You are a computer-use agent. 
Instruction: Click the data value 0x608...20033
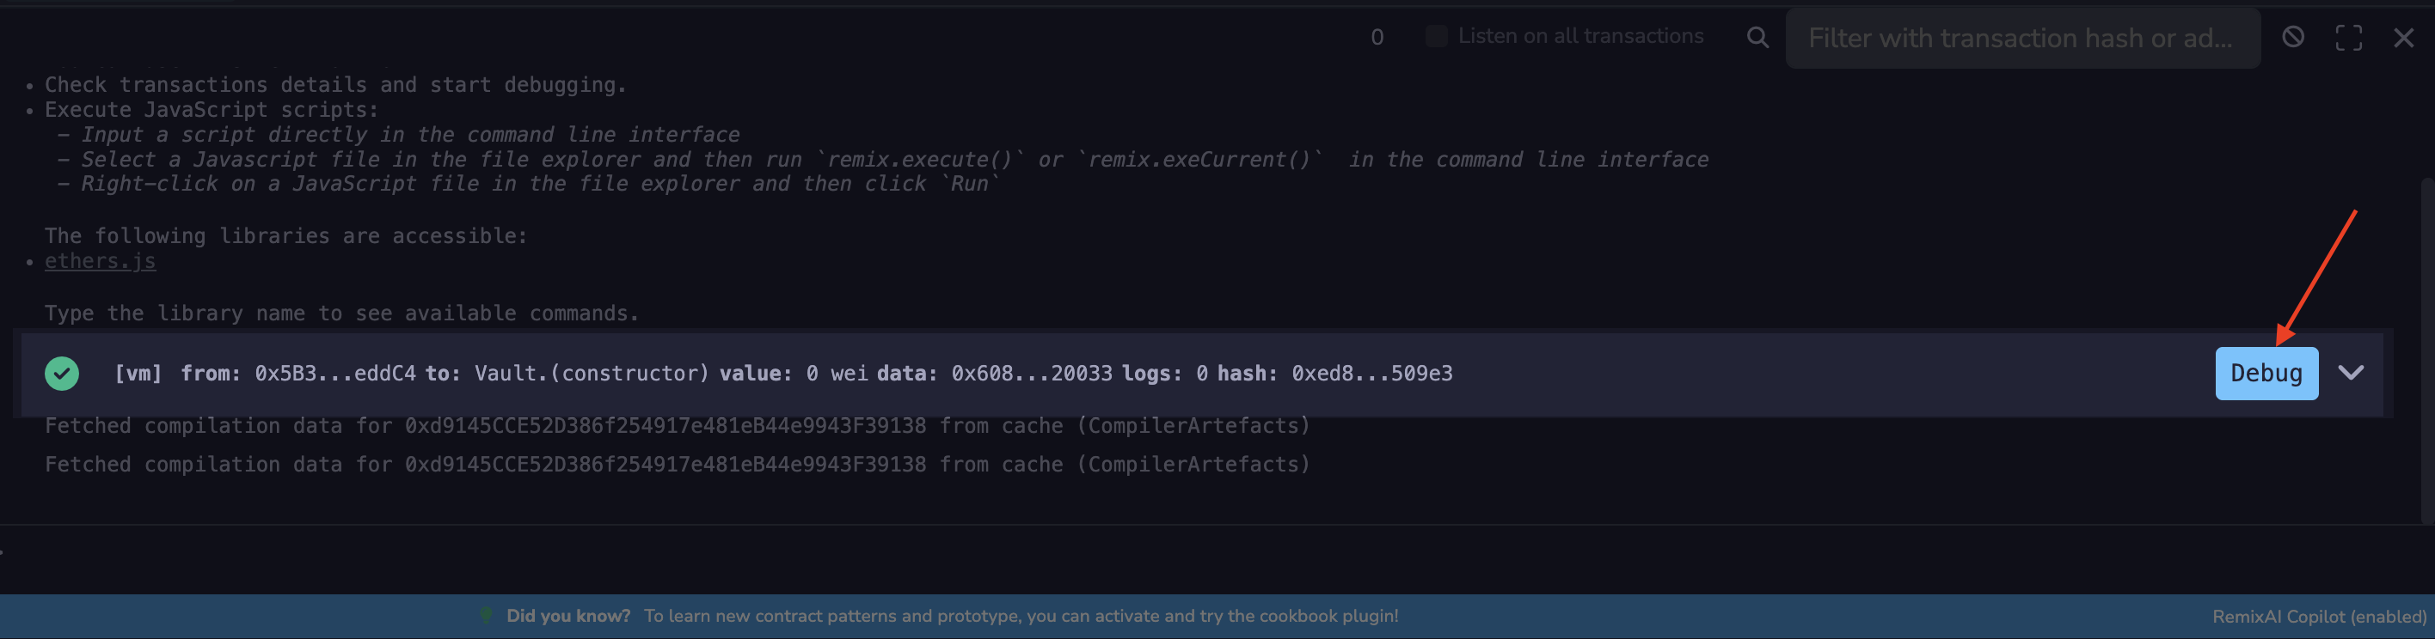pos(1031,373)
